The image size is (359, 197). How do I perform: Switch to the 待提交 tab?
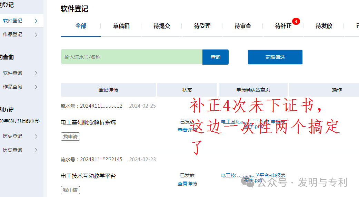162,26
